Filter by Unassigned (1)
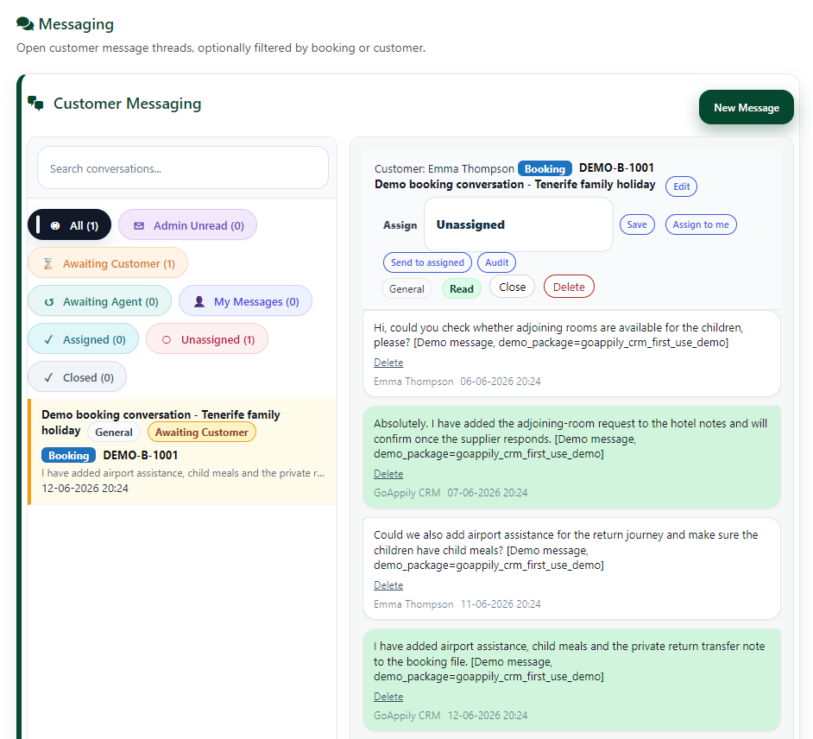Viewport: 813px width, 739px height. point(207,339)
